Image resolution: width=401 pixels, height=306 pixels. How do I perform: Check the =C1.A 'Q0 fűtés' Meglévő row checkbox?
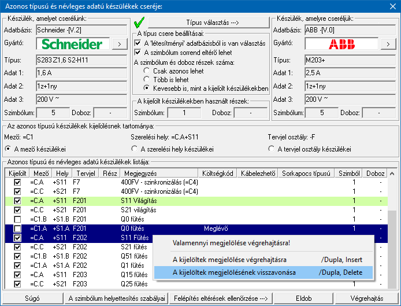click(x=17, y=228)
